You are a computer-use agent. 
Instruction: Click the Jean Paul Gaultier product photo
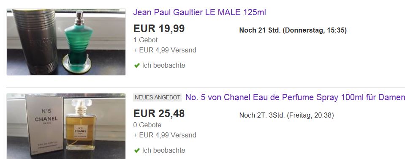tap(66, 42)
